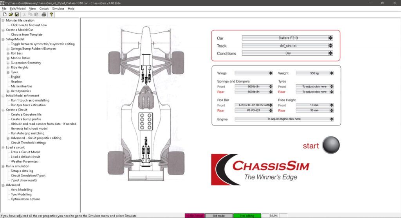Open the Edit/Model menu
The image size is (401, 218).
18,9
